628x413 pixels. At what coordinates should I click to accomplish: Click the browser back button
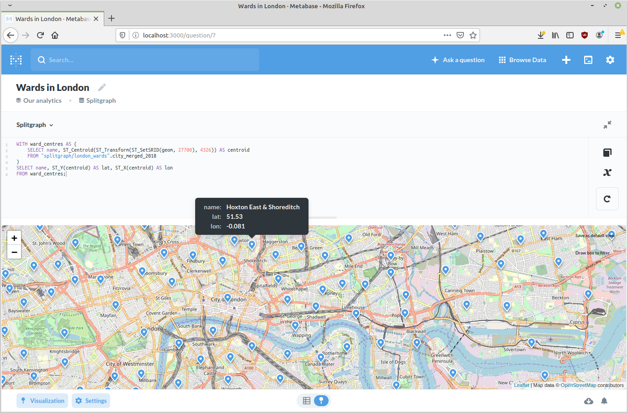(x=11, y=35)
